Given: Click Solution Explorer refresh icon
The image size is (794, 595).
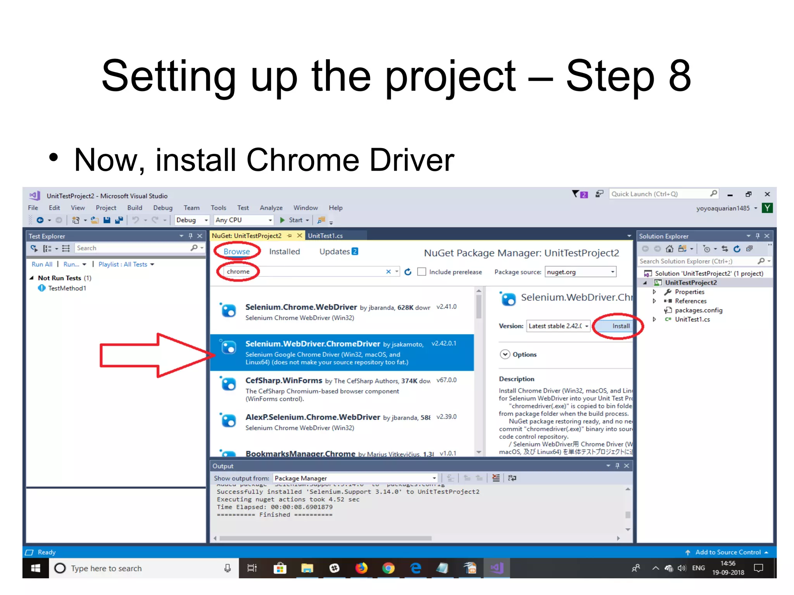Looking at the screenshot, I should 737,248.
